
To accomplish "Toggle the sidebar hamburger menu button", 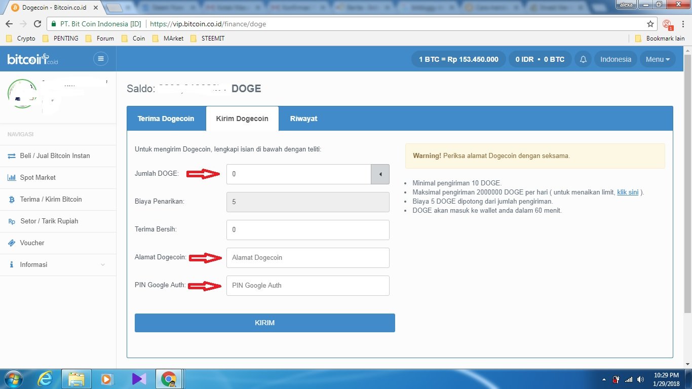I will tap(101, 59).
